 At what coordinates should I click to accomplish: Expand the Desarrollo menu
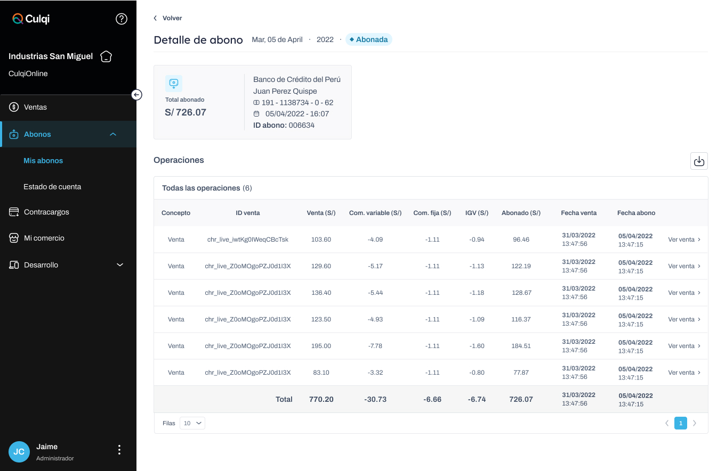119,265
